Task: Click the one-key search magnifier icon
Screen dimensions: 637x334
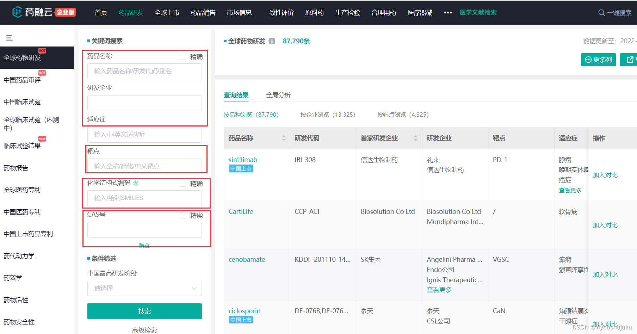Action: tap(601, 13)
